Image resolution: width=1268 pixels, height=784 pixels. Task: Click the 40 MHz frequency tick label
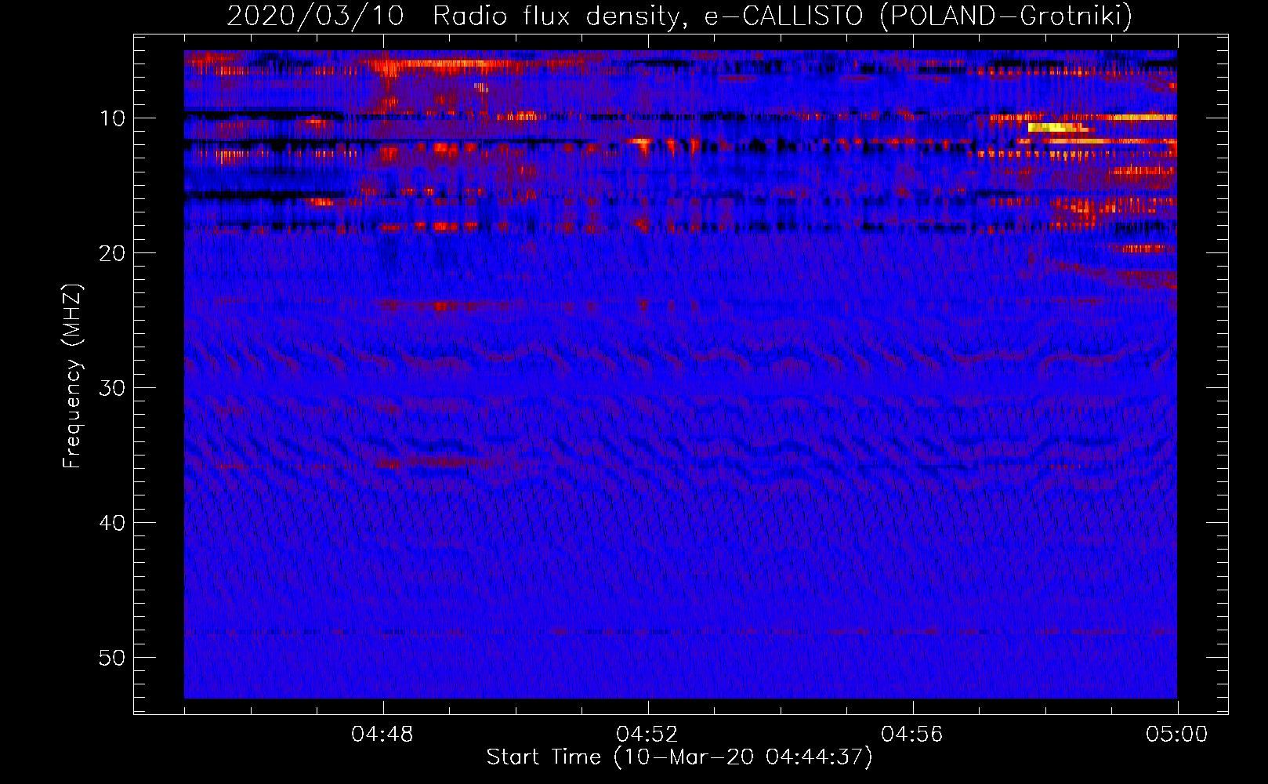coord(113,523)
